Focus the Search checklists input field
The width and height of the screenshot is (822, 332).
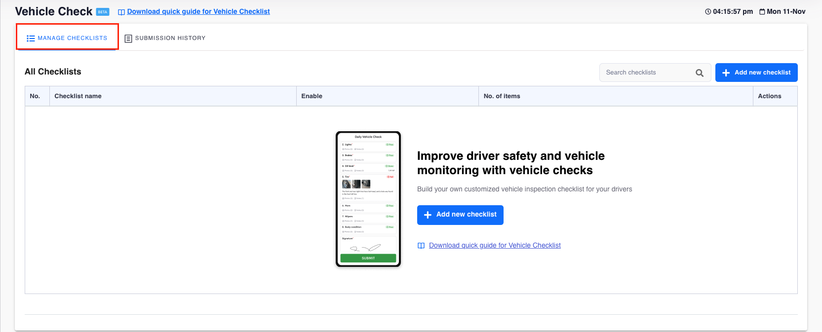647,73
